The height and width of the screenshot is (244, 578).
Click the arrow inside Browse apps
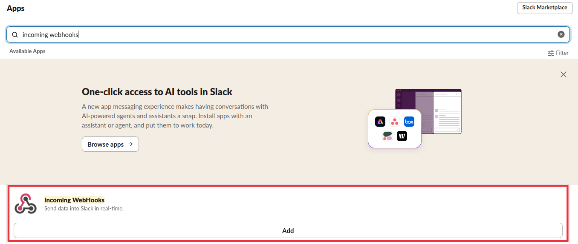(x=130, y=144)
